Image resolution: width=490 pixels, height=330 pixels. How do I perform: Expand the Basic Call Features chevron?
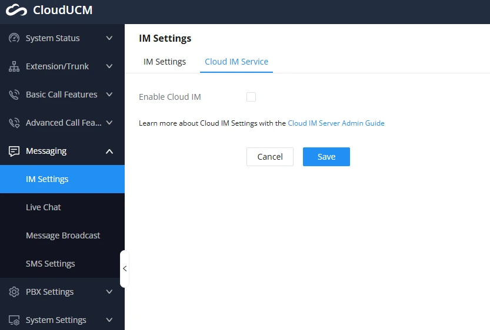[109, 95]
